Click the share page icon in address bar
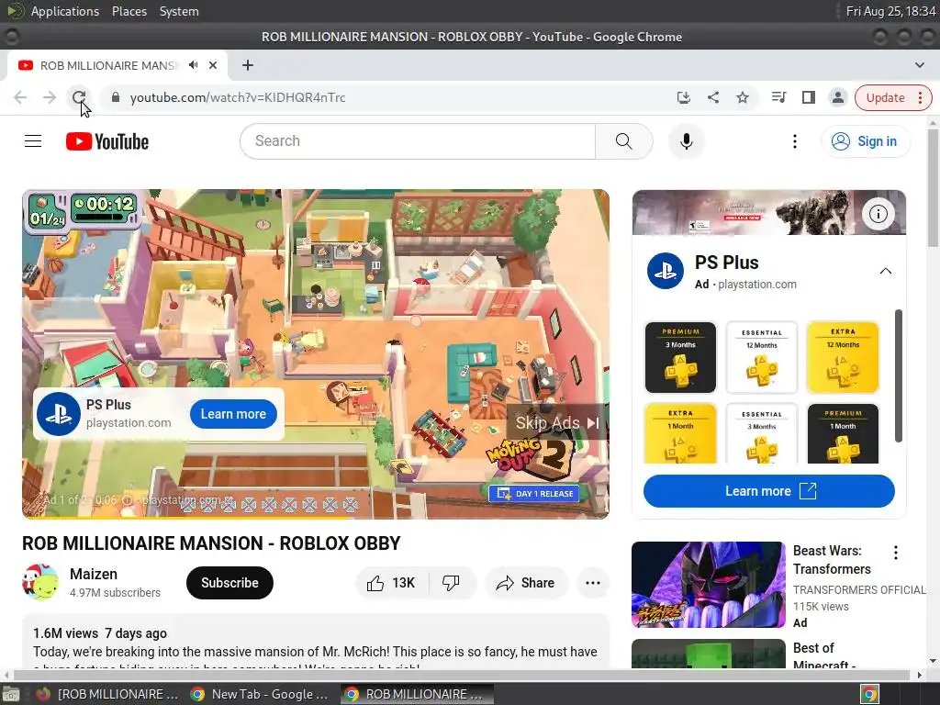Viewport: 940px width, 705px height. [712, 97]
